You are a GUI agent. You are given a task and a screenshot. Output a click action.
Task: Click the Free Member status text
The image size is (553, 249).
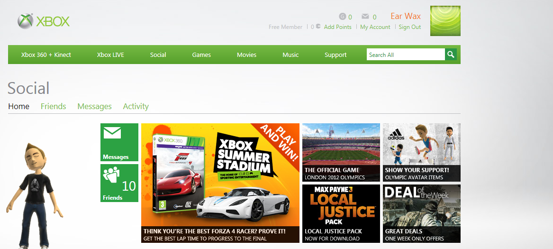pos(285,27)
